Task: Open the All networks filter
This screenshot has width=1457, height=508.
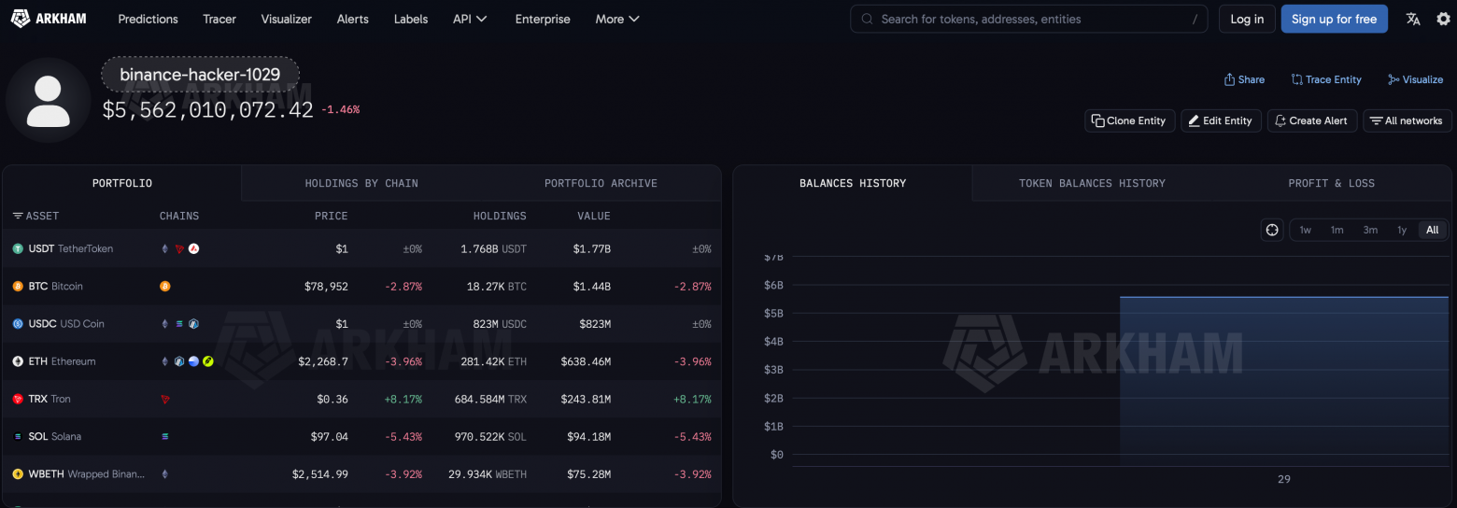Action: (x=1407, y=120)
